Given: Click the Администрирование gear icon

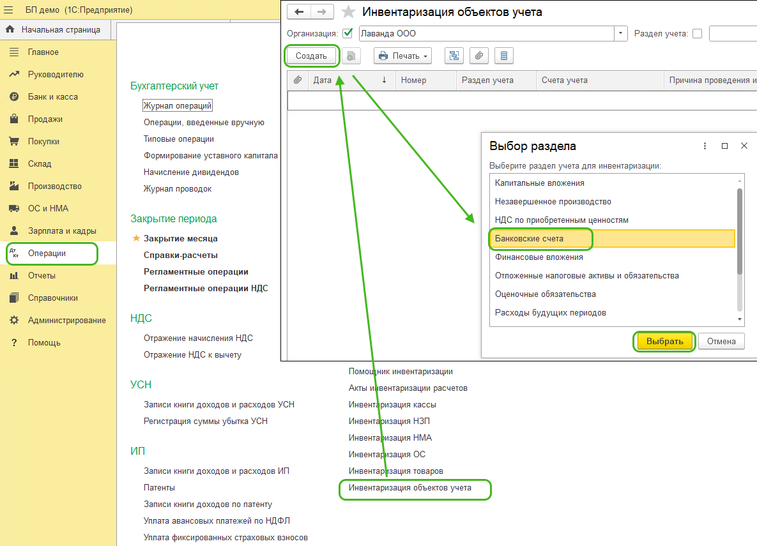Looking at the screenshot, I should (14, 320).
